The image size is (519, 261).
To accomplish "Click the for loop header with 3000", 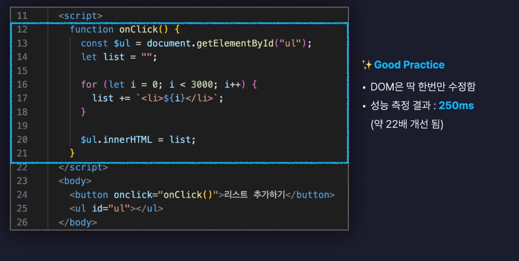I will (x=169, y=85).
